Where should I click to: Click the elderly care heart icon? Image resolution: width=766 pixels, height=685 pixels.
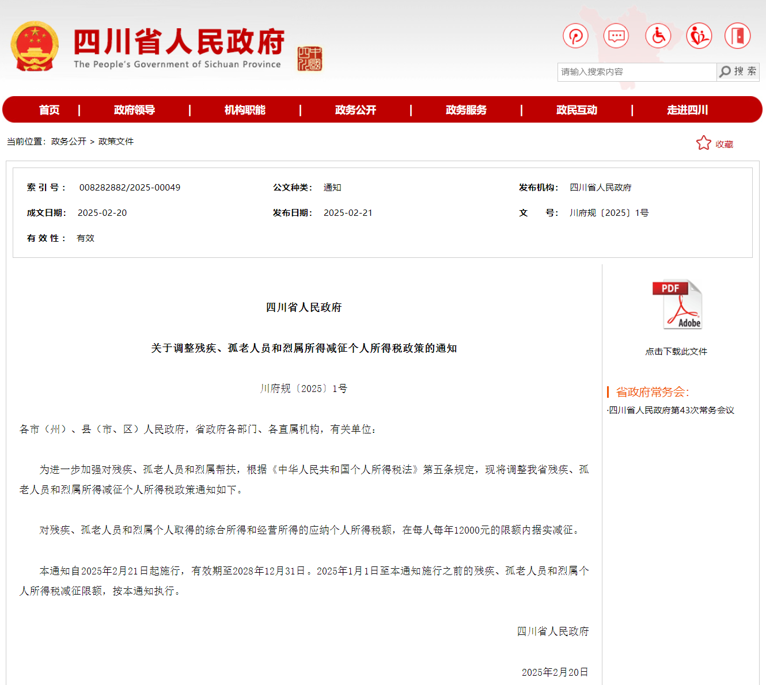(699, 36)
